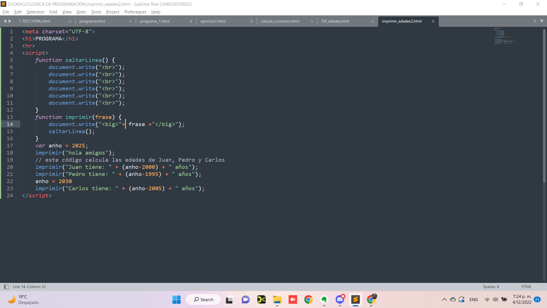The width and height of the screenshot is (547, 308).
Task: Close the programa.html tab
Action: click(x=130, y=21)
